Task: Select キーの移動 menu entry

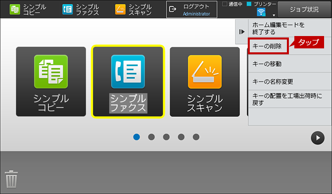Action: [290, 64]
